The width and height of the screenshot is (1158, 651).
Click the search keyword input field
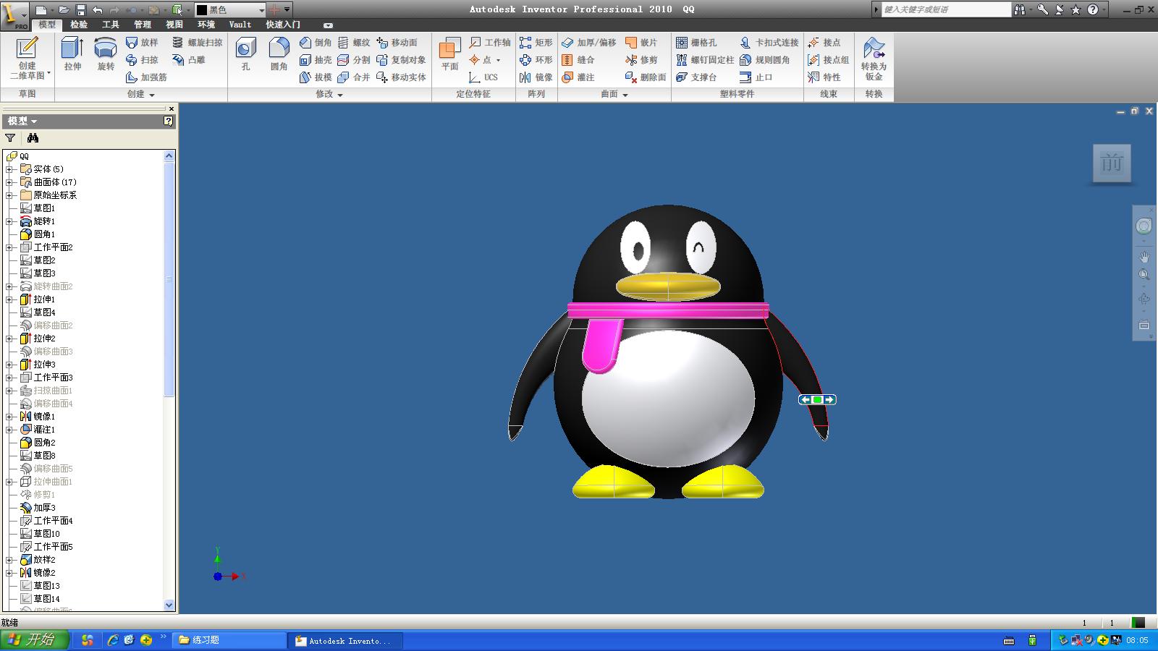click(945, 9)
